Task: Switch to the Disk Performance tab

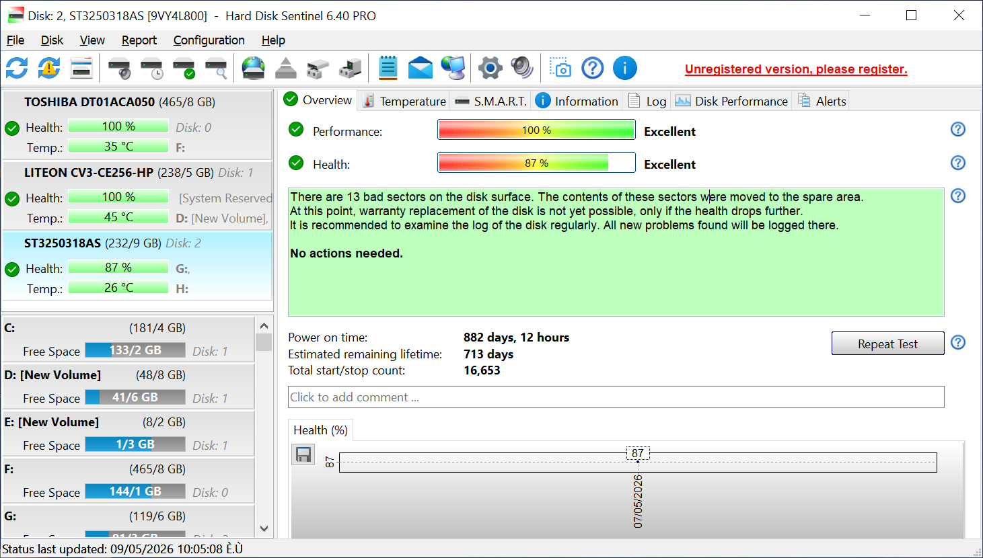Action: pos(731,101)
